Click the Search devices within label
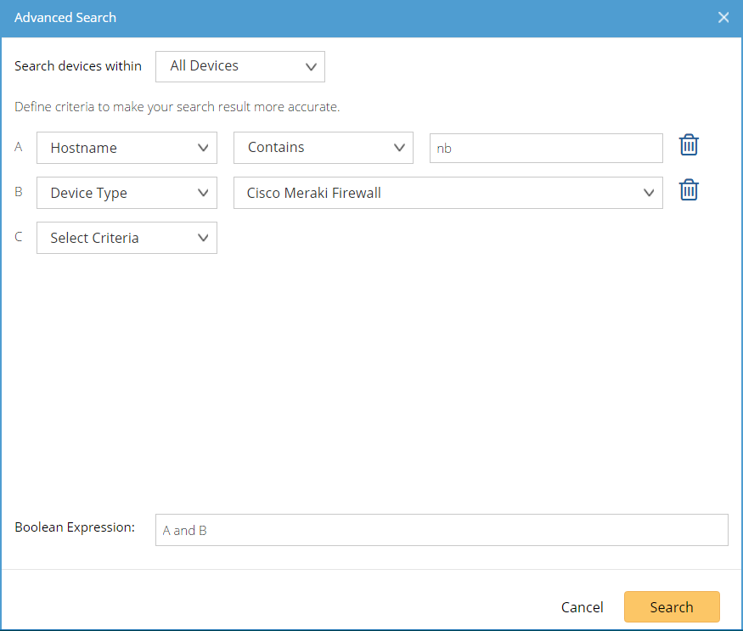The image size is (743, 631). [x=78, y=66]
